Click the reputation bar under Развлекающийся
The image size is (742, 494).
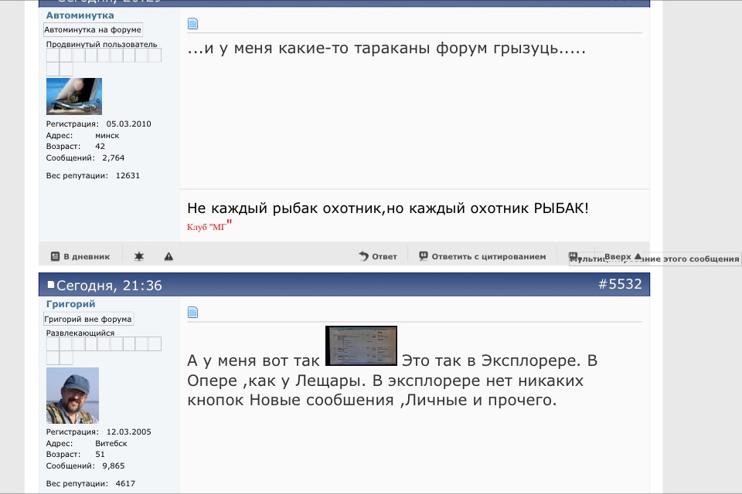coord(104,344)
